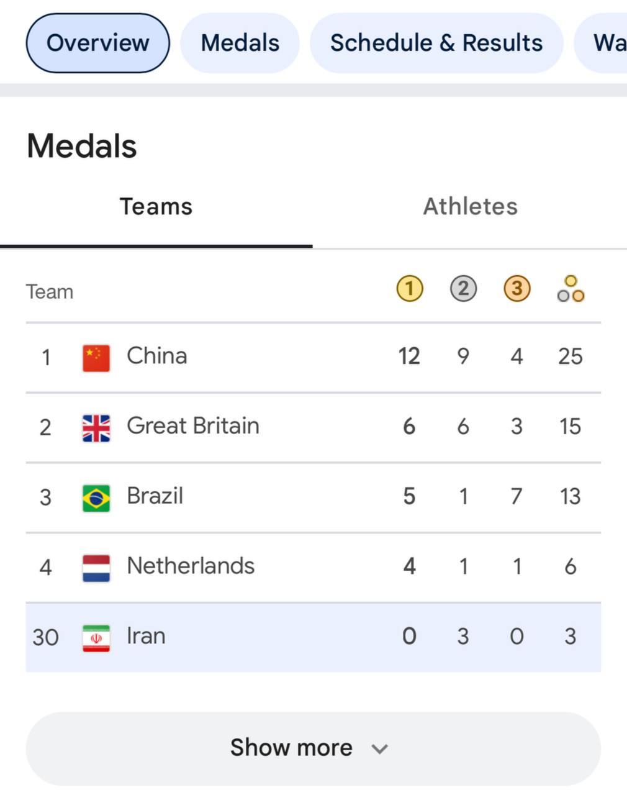The image size is (627, 795).
Task: Select the Teams tab
Action: click(156, 206)
